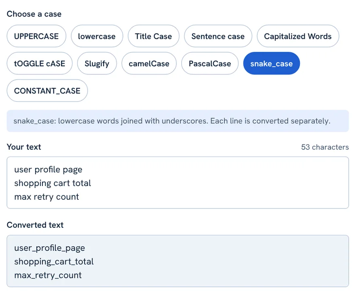Click the 'Your text' label
This screenshot has height=294, width=356.
tap(24, 147)
